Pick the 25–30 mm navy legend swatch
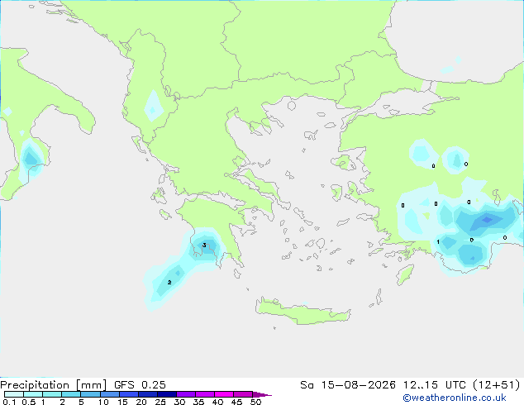The height and width of the screenshot is (405, 524). tap(166, 394)
